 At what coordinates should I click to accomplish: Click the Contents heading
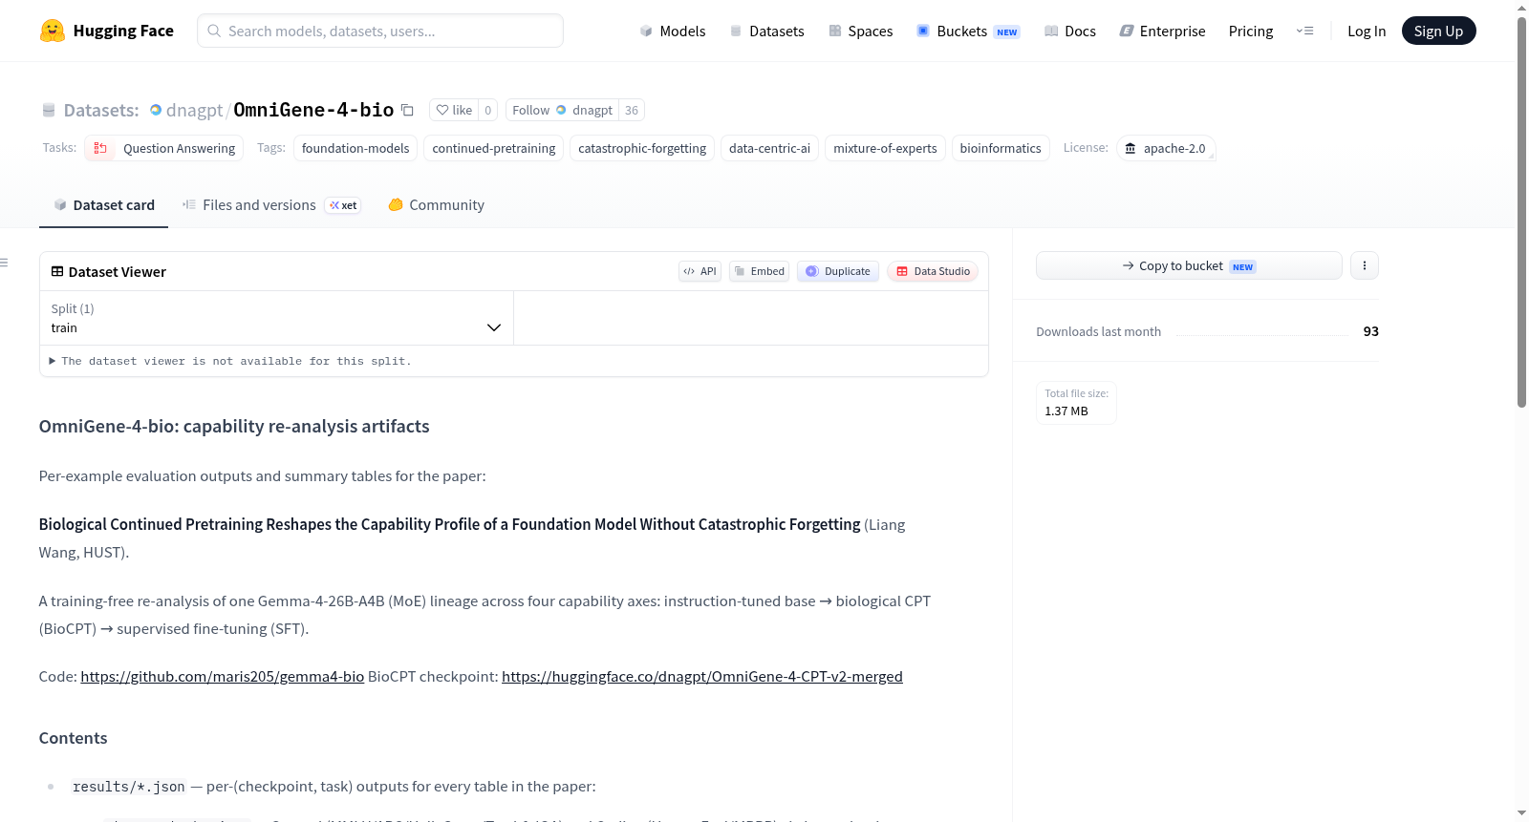coord(73,738)
